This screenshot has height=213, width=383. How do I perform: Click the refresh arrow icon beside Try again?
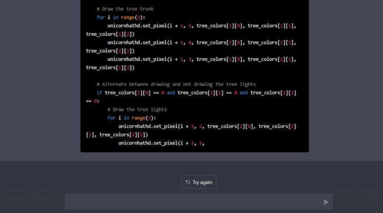coord(188,182)
